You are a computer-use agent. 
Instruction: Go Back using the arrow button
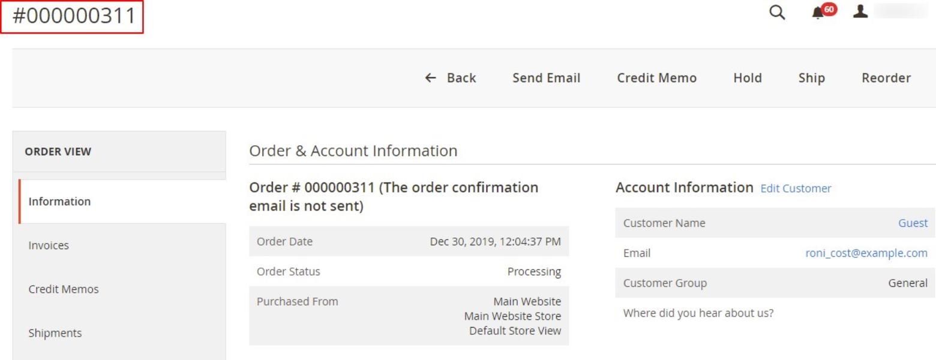point(450,78)
